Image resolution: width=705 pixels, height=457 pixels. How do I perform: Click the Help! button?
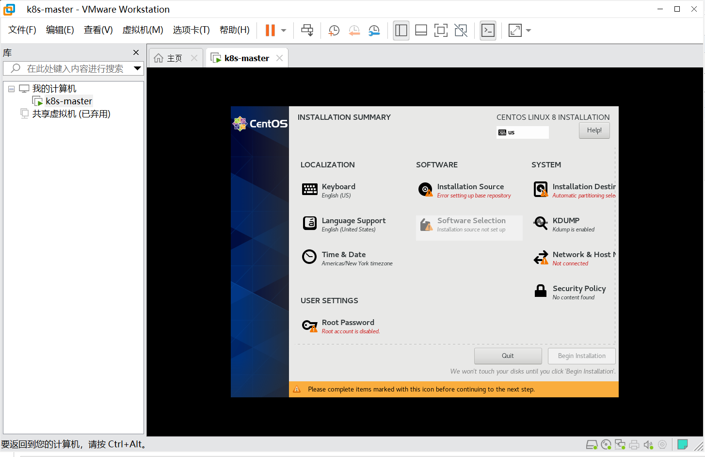594,131
